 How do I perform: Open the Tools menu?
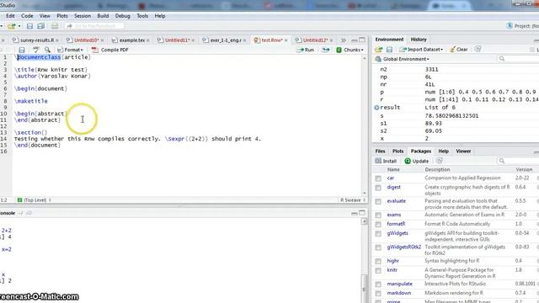click(142, 16)
